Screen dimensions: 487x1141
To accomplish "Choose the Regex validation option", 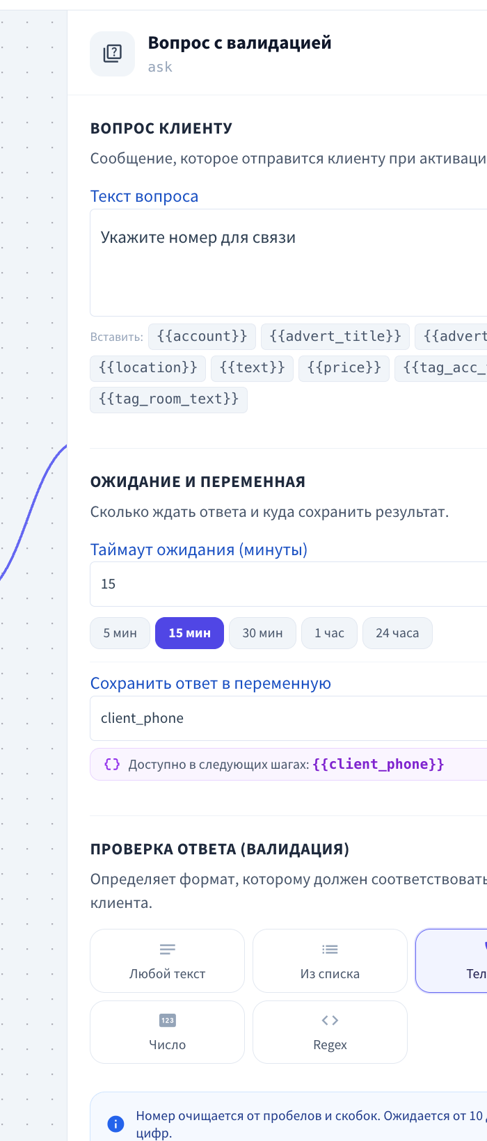I will (x=330, y=1032).
